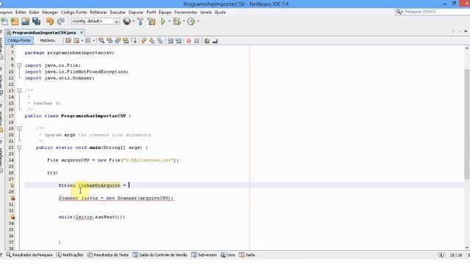Go to next bookmark icon
Viewport: 470px width, 264px height.
152,41
